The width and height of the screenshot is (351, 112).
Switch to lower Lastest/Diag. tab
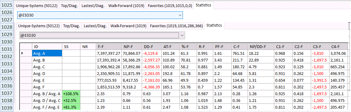(95, 26)
